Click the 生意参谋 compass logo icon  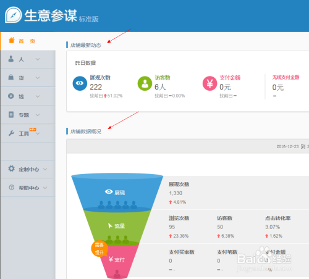coord(14,15)
